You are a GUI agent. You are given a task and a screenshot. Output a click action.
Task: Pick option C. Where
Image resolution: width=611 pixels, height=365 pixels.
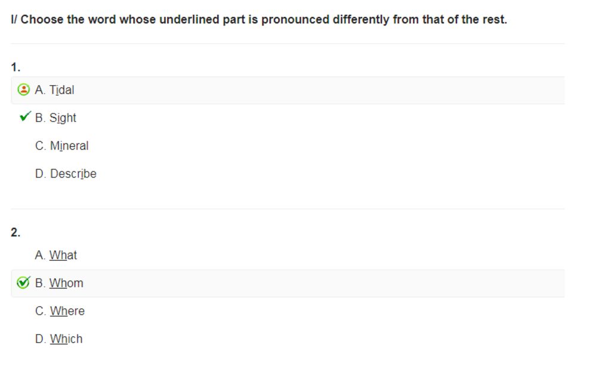[60, 311]
